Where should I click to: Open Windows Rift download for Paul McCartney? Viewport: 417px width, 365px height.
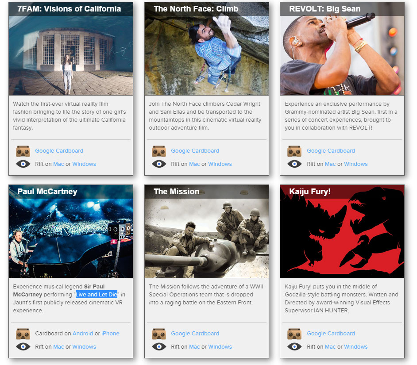coord(84,347)
